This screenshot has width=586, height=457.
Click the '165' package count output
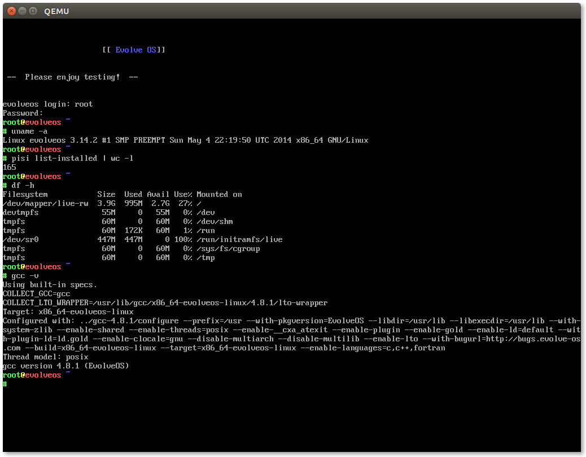[x=10, y=167]
